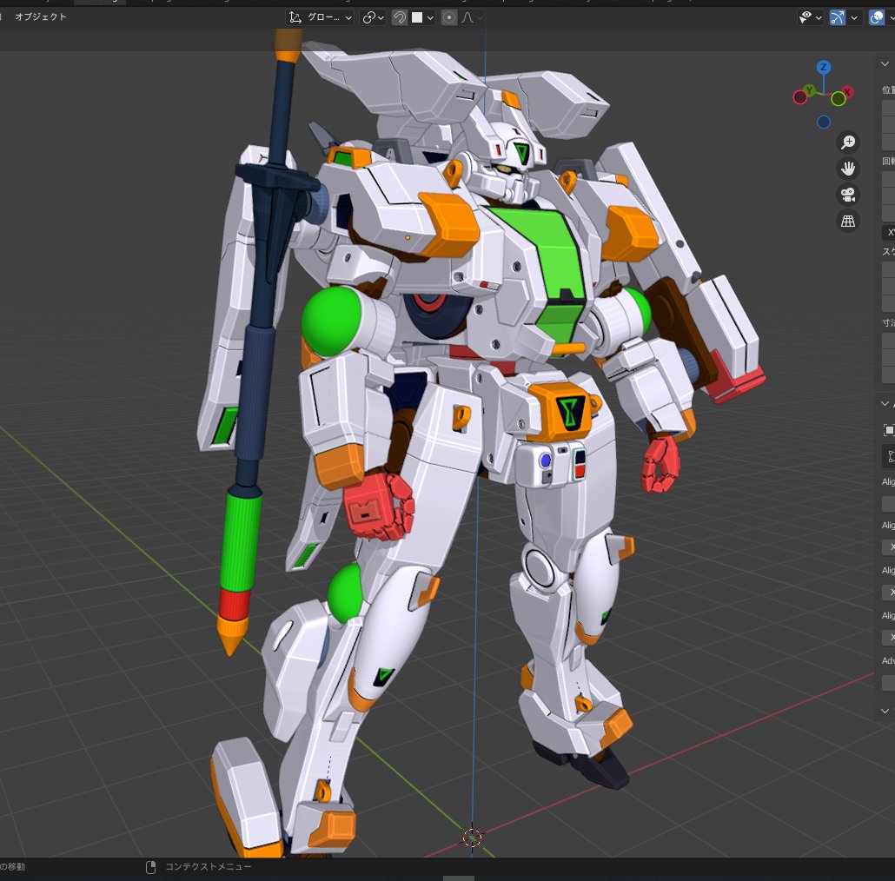Image resolution: width=895 pixels, height=881 pixels.
Task: Toggle viewport overlays
Action: coord(876,17)
